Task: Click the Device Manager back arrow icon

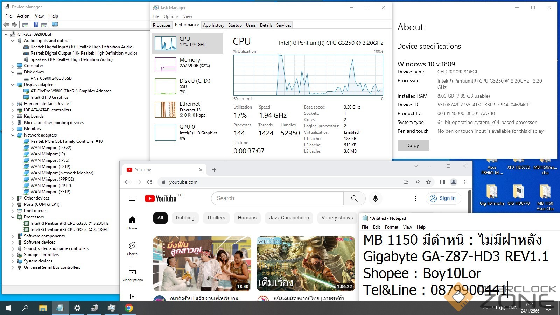Action: click(x=6, y=25)
